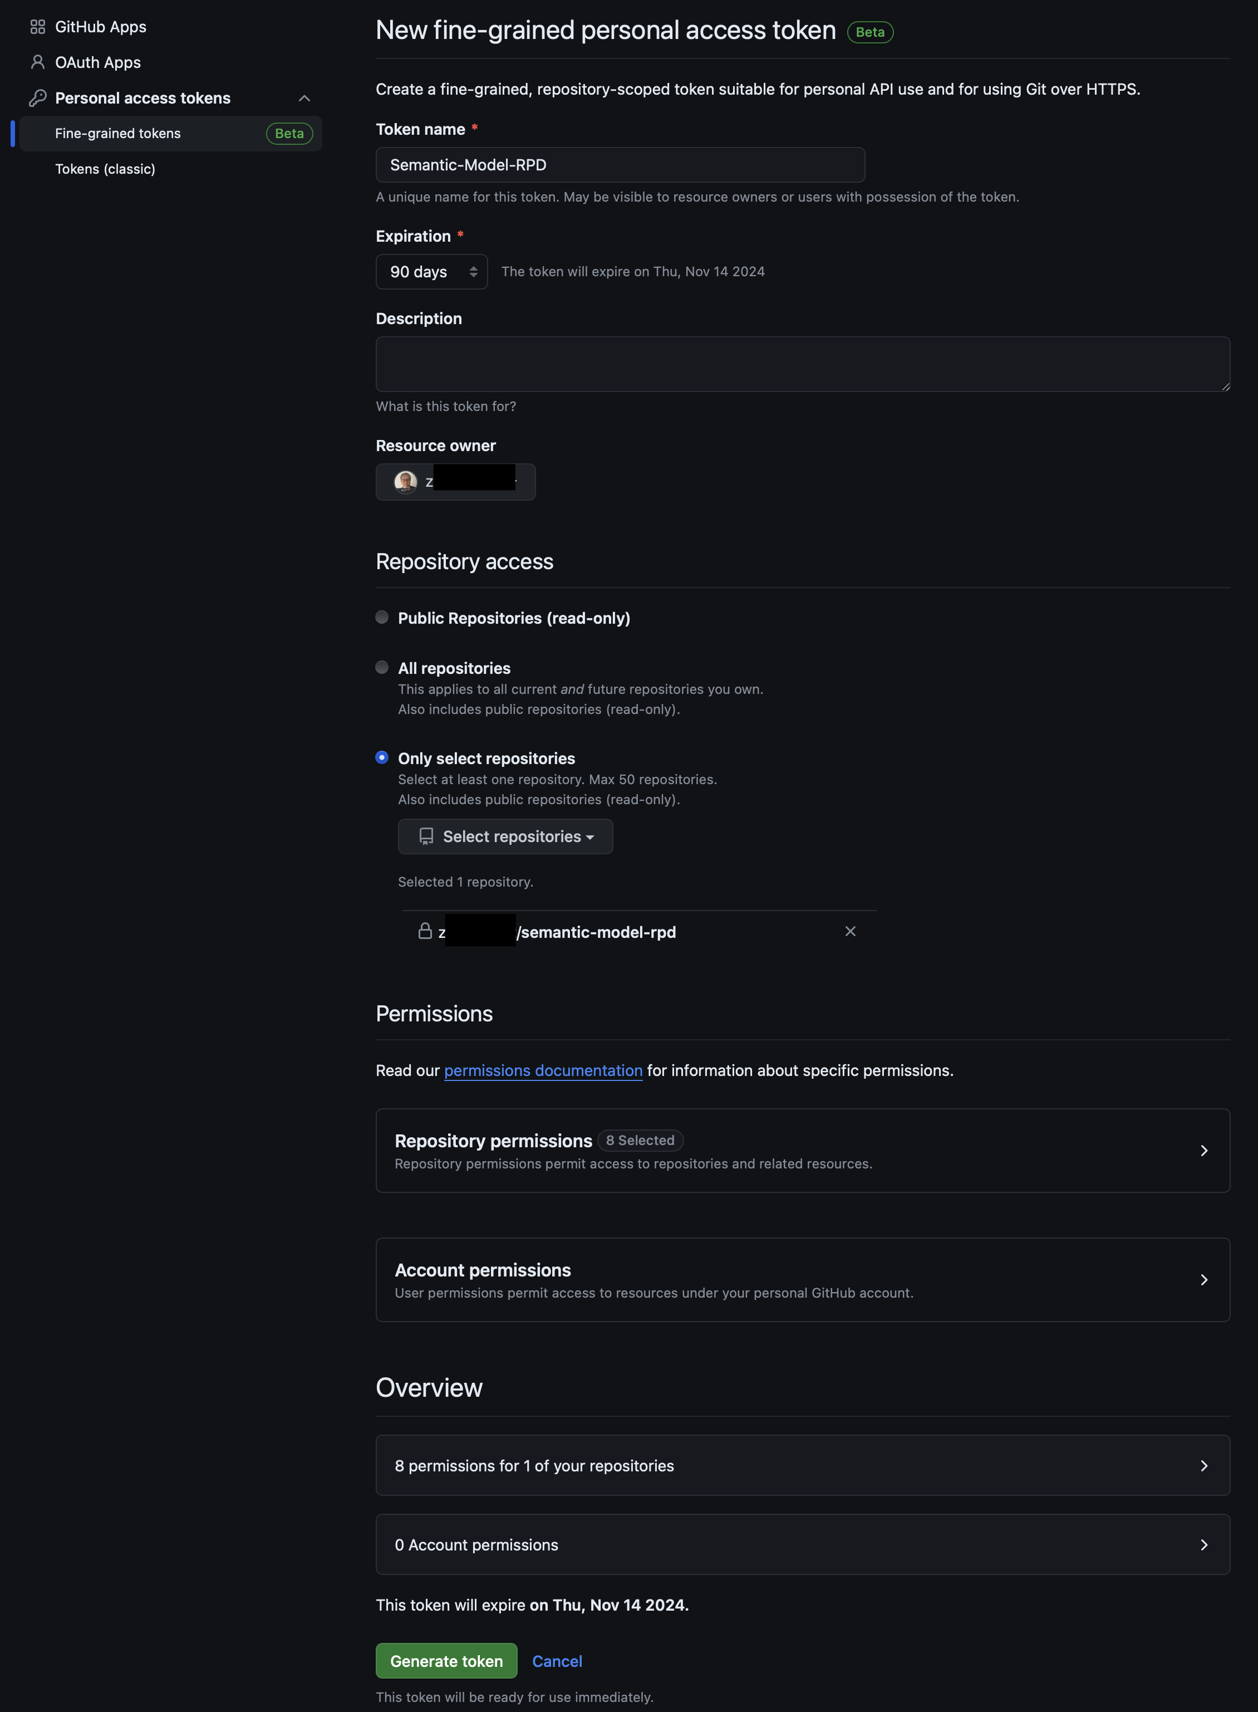Click the Personal access tokens sidebar icon
The image size is (1258, 1712).
click(36, 97)
